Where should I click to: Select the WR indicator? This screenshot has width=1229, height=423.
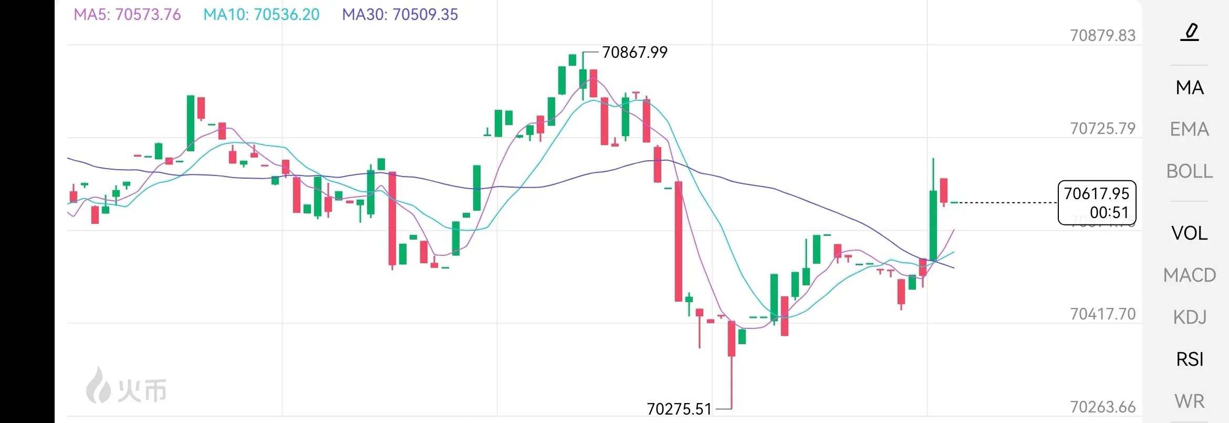pyautogui.click(x=1189, y=401)
